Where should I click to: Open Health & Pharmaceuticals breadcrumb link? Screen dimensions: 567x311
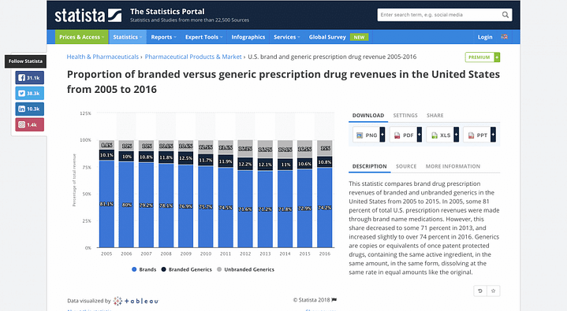point(103,57)
